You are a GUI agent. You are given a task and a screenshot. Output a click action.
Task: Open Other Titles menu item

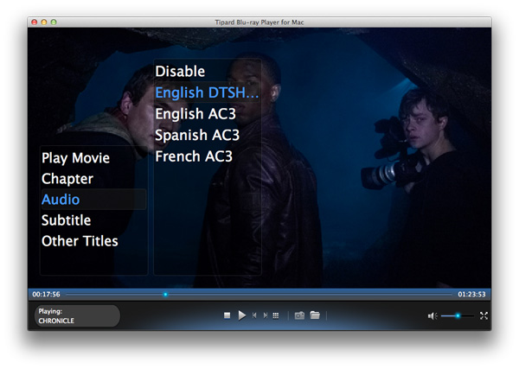click(80, 241)
